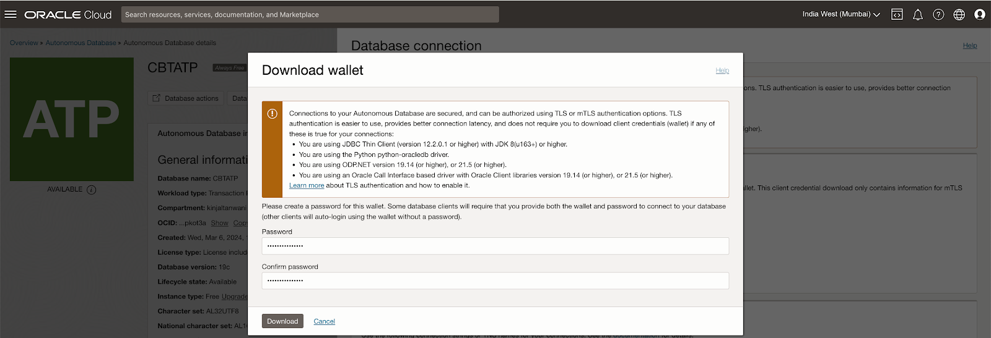Click the JDBC Thin Client bullet text
This screenshot has height=338, width=991.
(433, 145)
